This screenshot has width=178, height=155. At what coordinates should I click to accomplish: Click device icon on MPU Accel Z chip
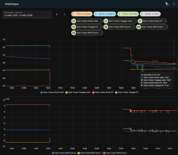[73, 33]
